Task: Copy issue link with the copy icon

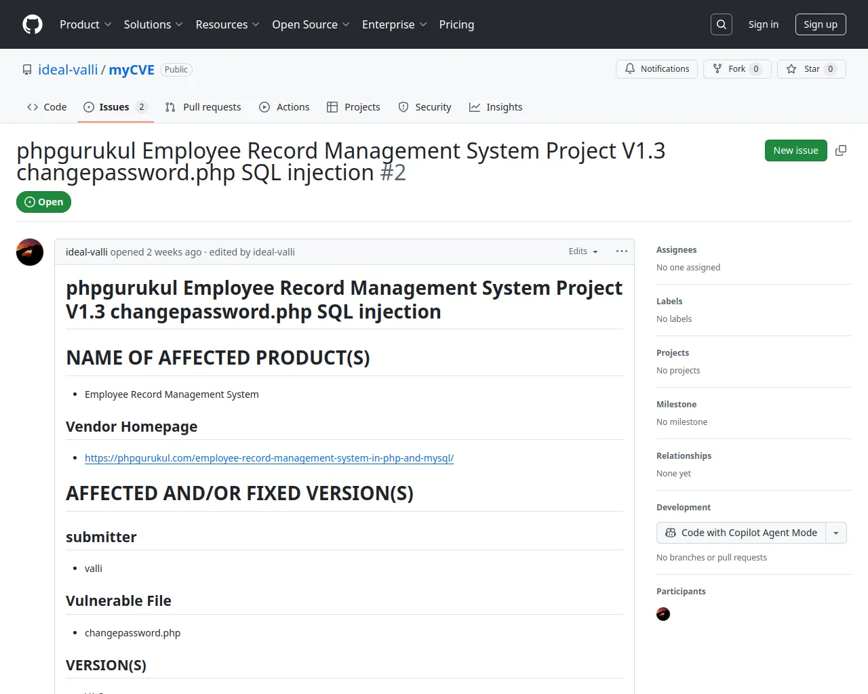Action: point(841,150)
